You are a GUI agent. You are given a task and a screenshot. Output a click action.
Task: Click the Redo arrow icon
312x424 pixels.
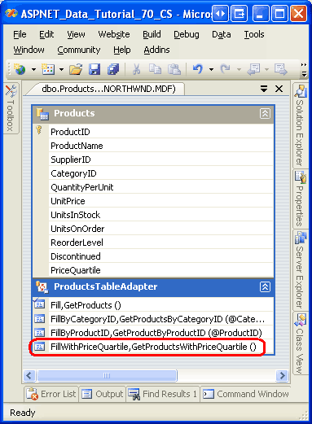pyautogui.click(x=226, y=69)
